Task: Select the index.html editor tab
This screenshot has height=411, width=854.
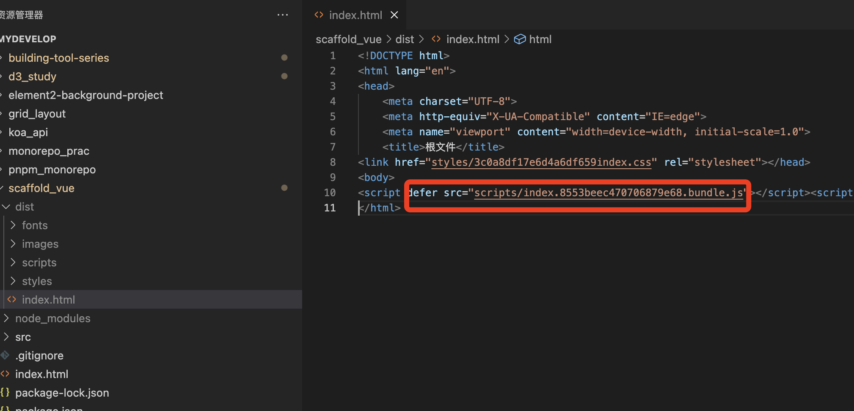Action: [355, 15]
